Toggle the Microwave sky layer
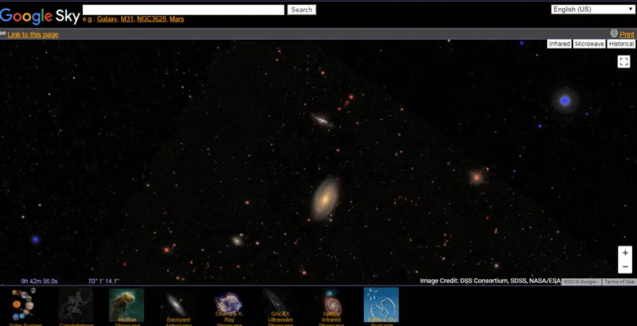637x326 pixels. [x=589, y=45]
